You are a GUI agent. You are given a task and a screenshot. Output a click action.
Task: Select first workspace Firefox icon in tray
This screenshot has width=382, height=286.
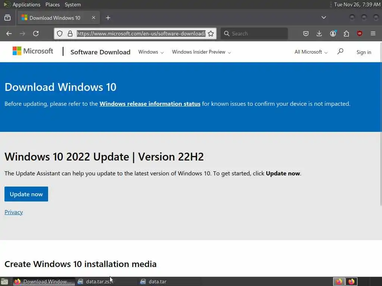339,282
